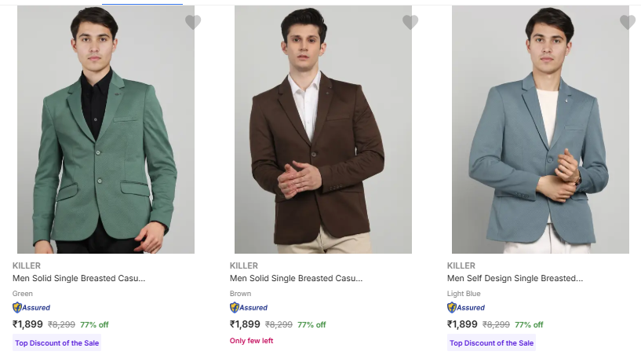Click KILLER brand name on Light Blue blazer

(x=461, y=265)
